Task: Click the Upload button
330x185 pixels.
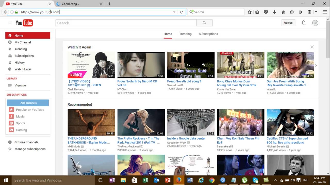Action: pyautogui.click(x=288, y=23)
